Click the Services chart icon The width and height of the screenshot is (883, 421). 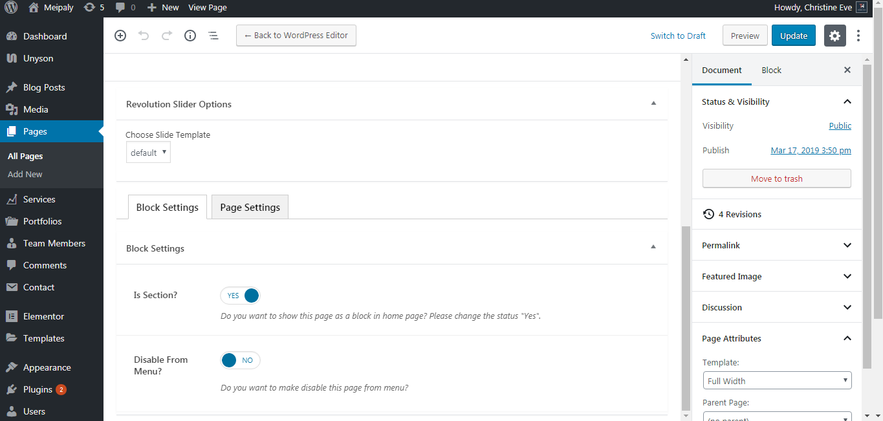pos(12,199)
